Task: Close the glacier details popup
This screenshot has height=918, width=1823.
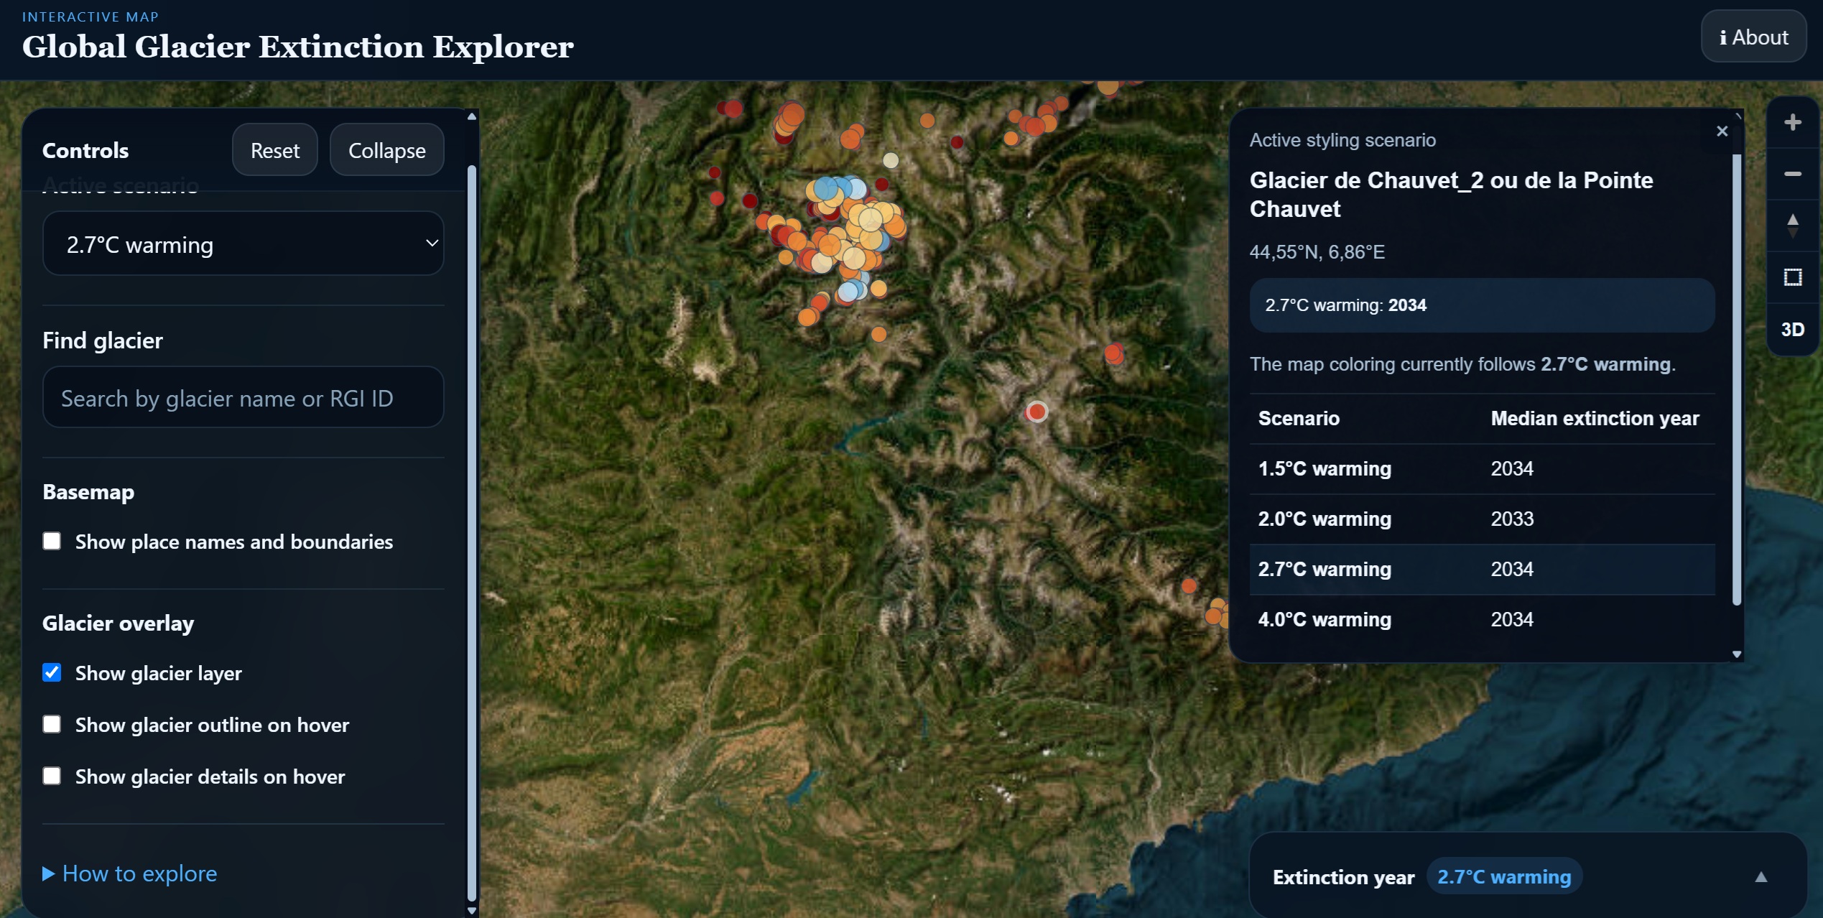Action: (x=1722, y=131)
